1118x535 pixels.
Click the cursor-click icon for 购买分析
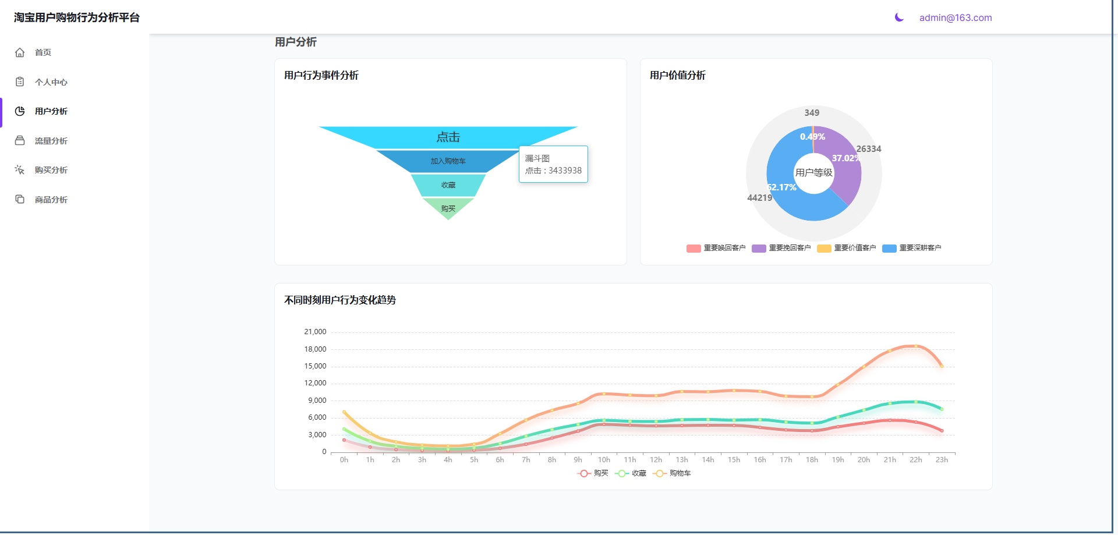tap(20, 170)
